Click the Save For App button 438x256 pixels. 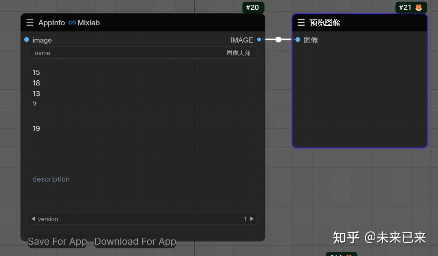click(57, 241)
